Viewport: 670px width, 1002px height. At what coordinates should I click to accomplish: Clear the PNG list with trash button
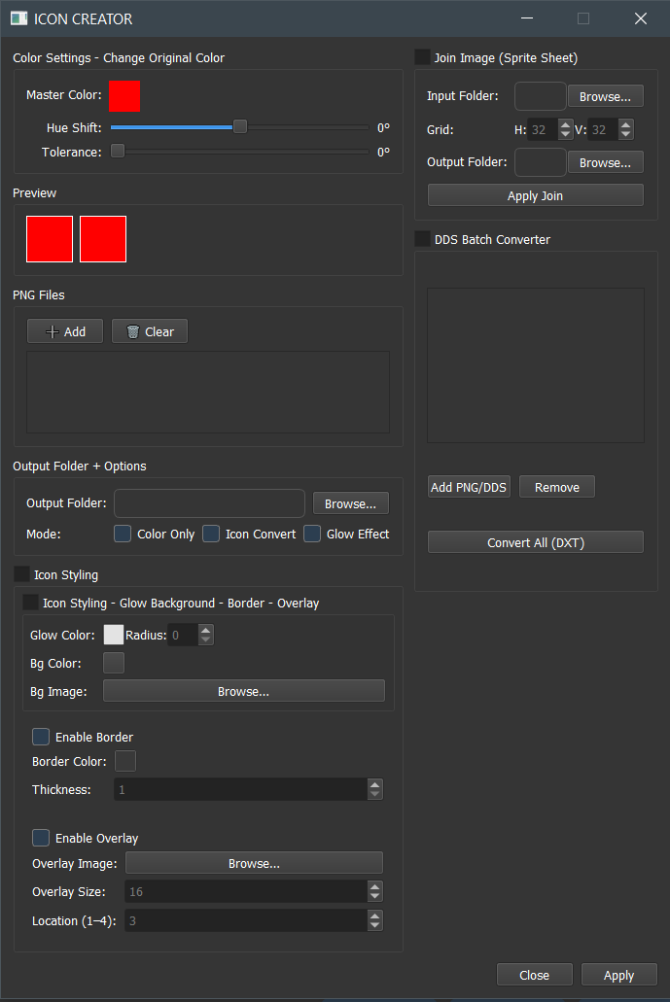point(150,331)
